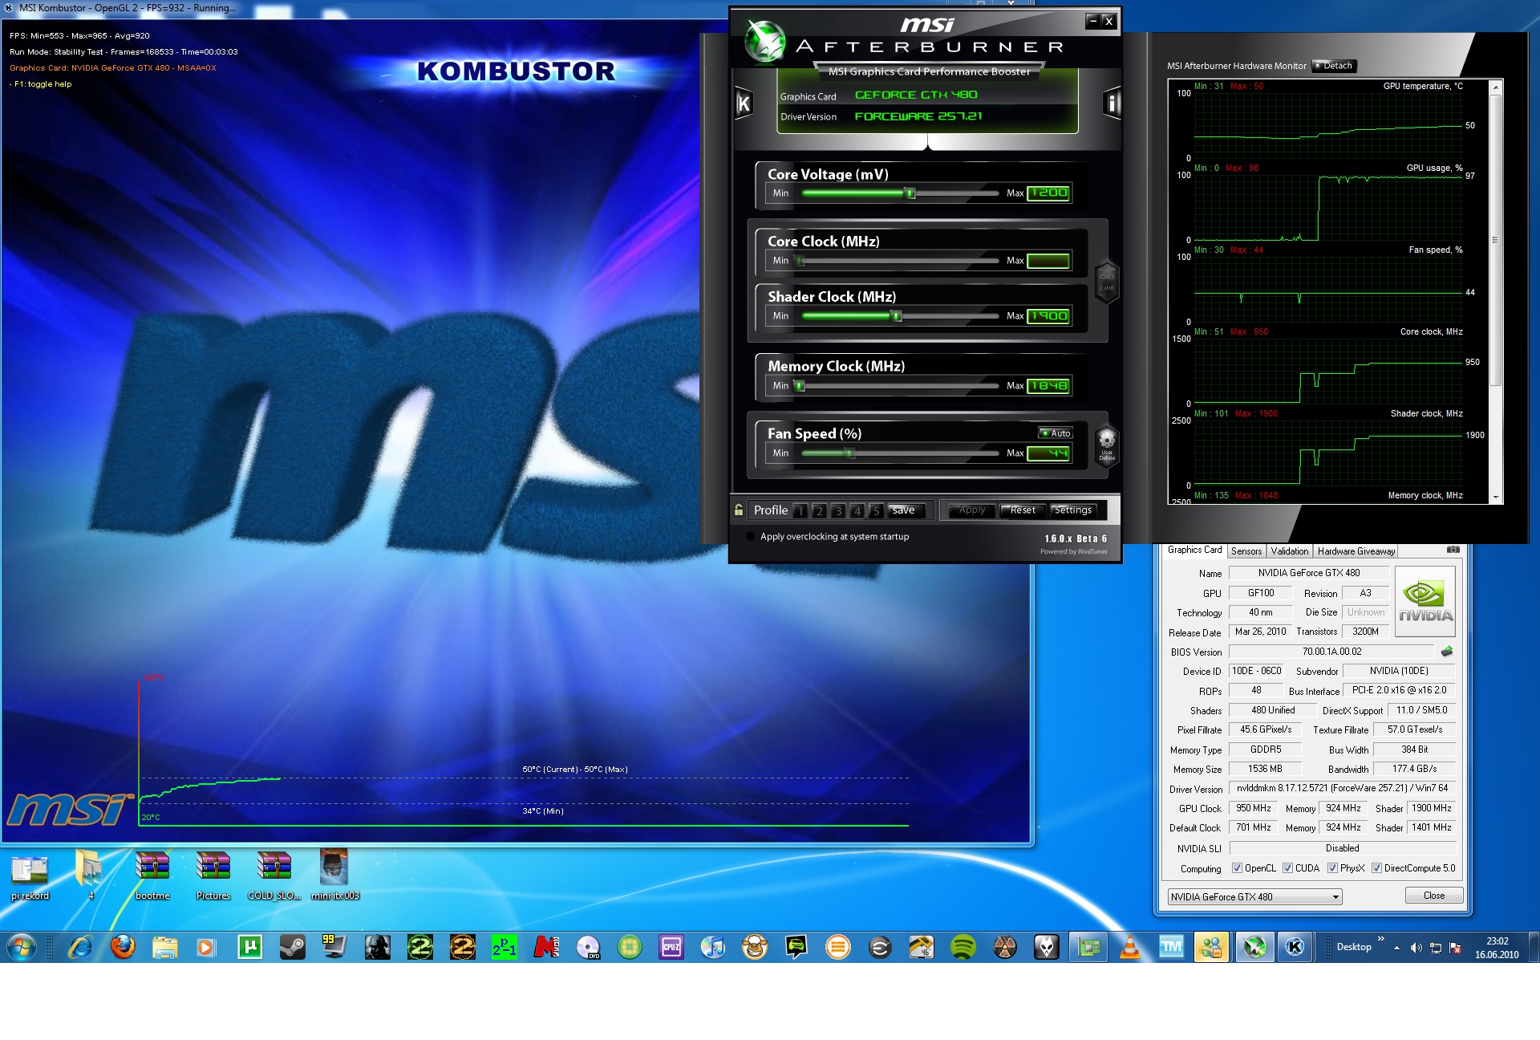Switch to the GPU-Z Sensors tab
This screenshot has width=1540, height=1040.
[1246, 551]
